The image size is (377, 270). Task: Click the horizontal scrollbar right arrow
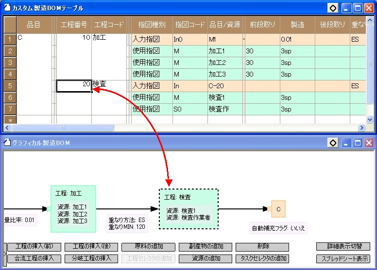(361, 127)
